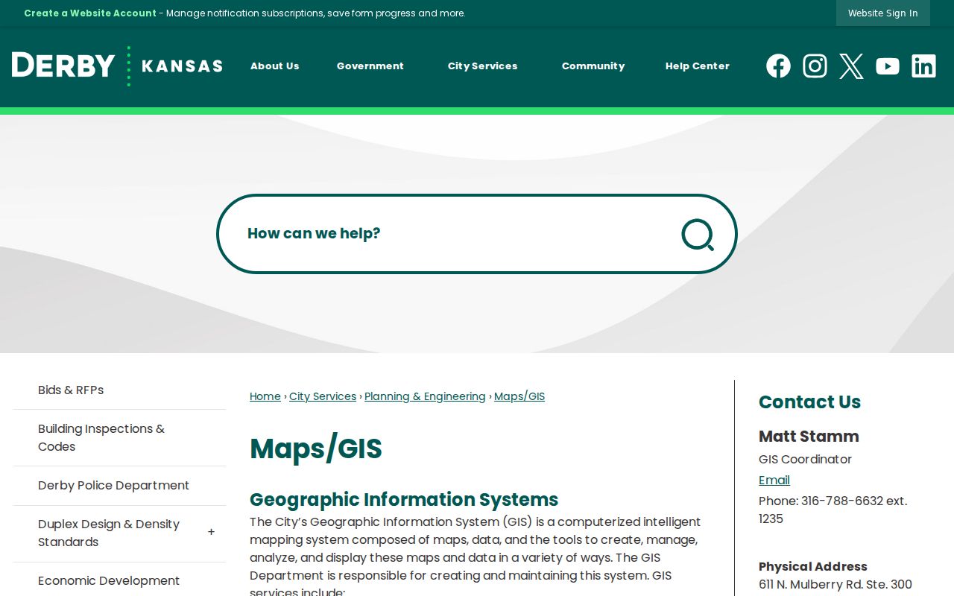Click the Matt Stamm name text
This screenshot has height=596, width=954.
point(809,437)
